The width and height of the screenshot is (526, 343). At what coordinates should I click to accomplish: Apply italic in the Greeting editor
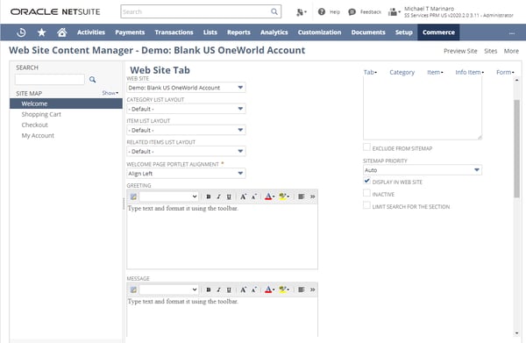pos(218,197)
